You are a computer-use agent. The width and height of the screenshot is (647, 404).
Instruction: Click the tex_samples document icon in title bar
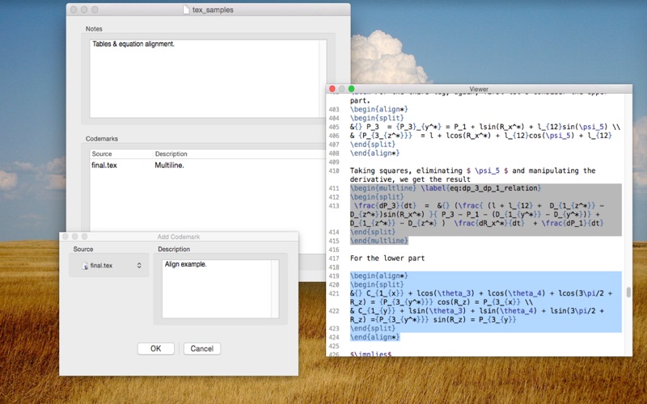coord(186,10)
